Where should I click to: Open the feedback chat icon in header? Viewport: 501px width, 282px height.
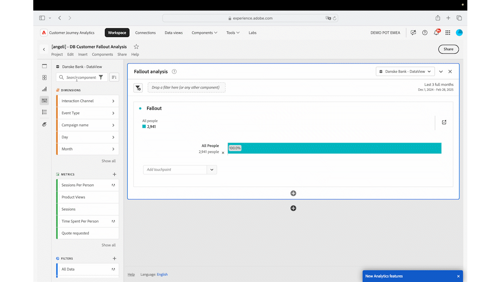click(x=413, y=33)
